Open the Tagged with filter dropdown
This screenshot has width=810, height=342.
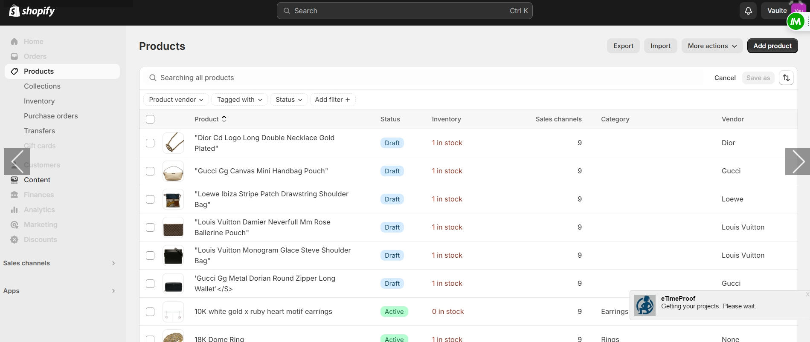(x=239, y=100)
